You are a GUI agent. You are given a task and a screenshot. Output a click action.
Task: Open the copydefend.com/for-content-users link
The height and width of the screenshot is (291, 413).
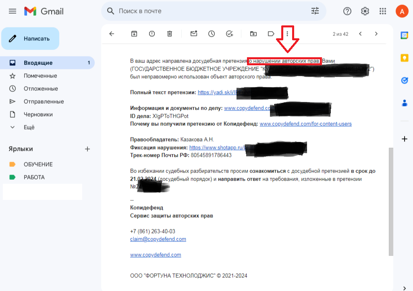pos(305,124)
